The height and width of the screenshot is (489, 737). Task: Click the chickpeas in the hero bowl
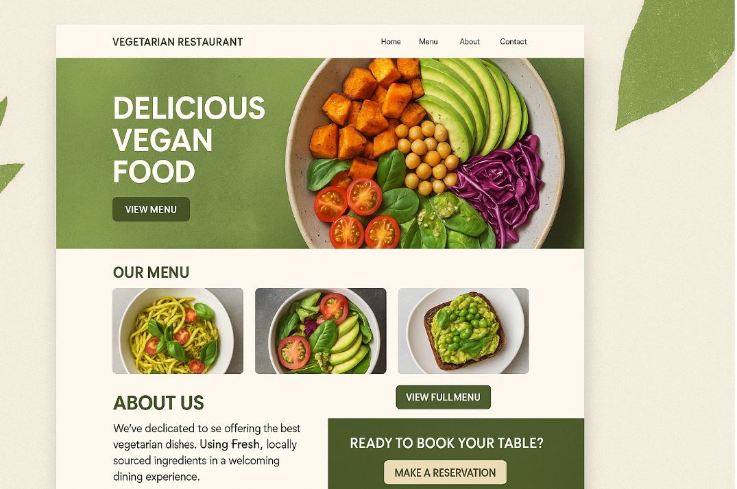[427, 158]
